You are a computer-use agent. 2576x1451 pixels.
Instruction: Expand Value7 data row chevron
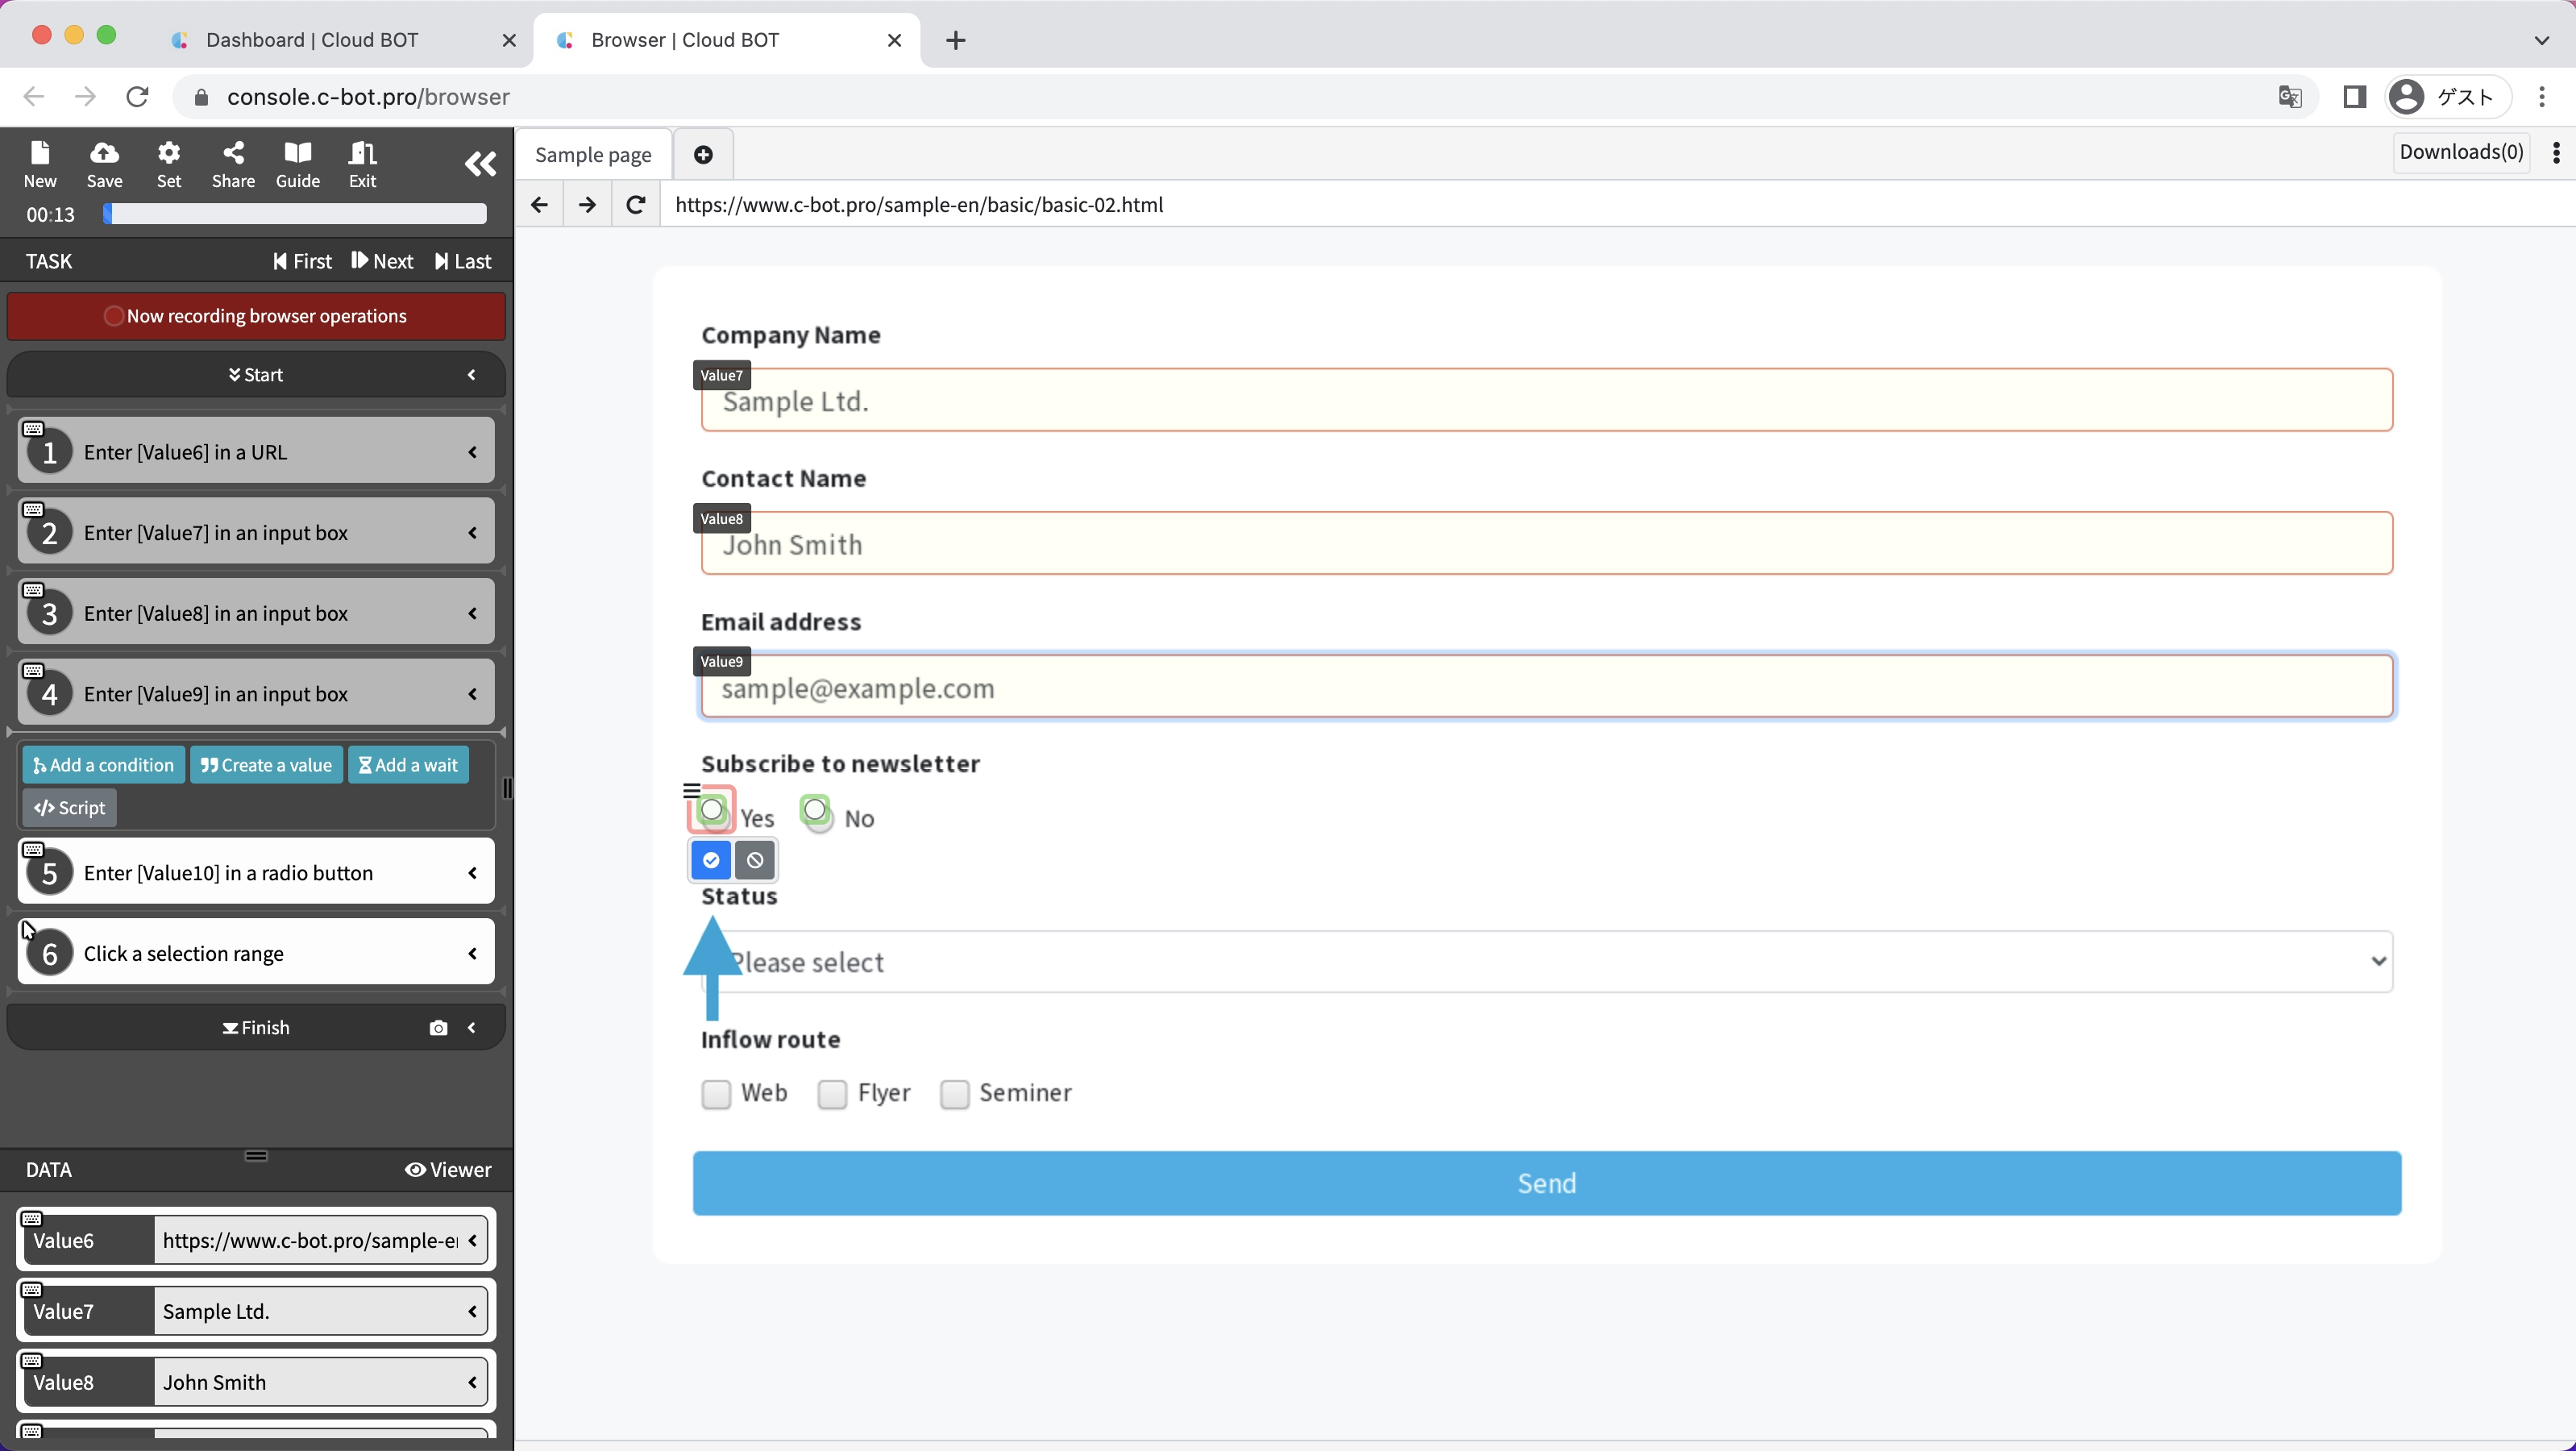(472, 1311)
